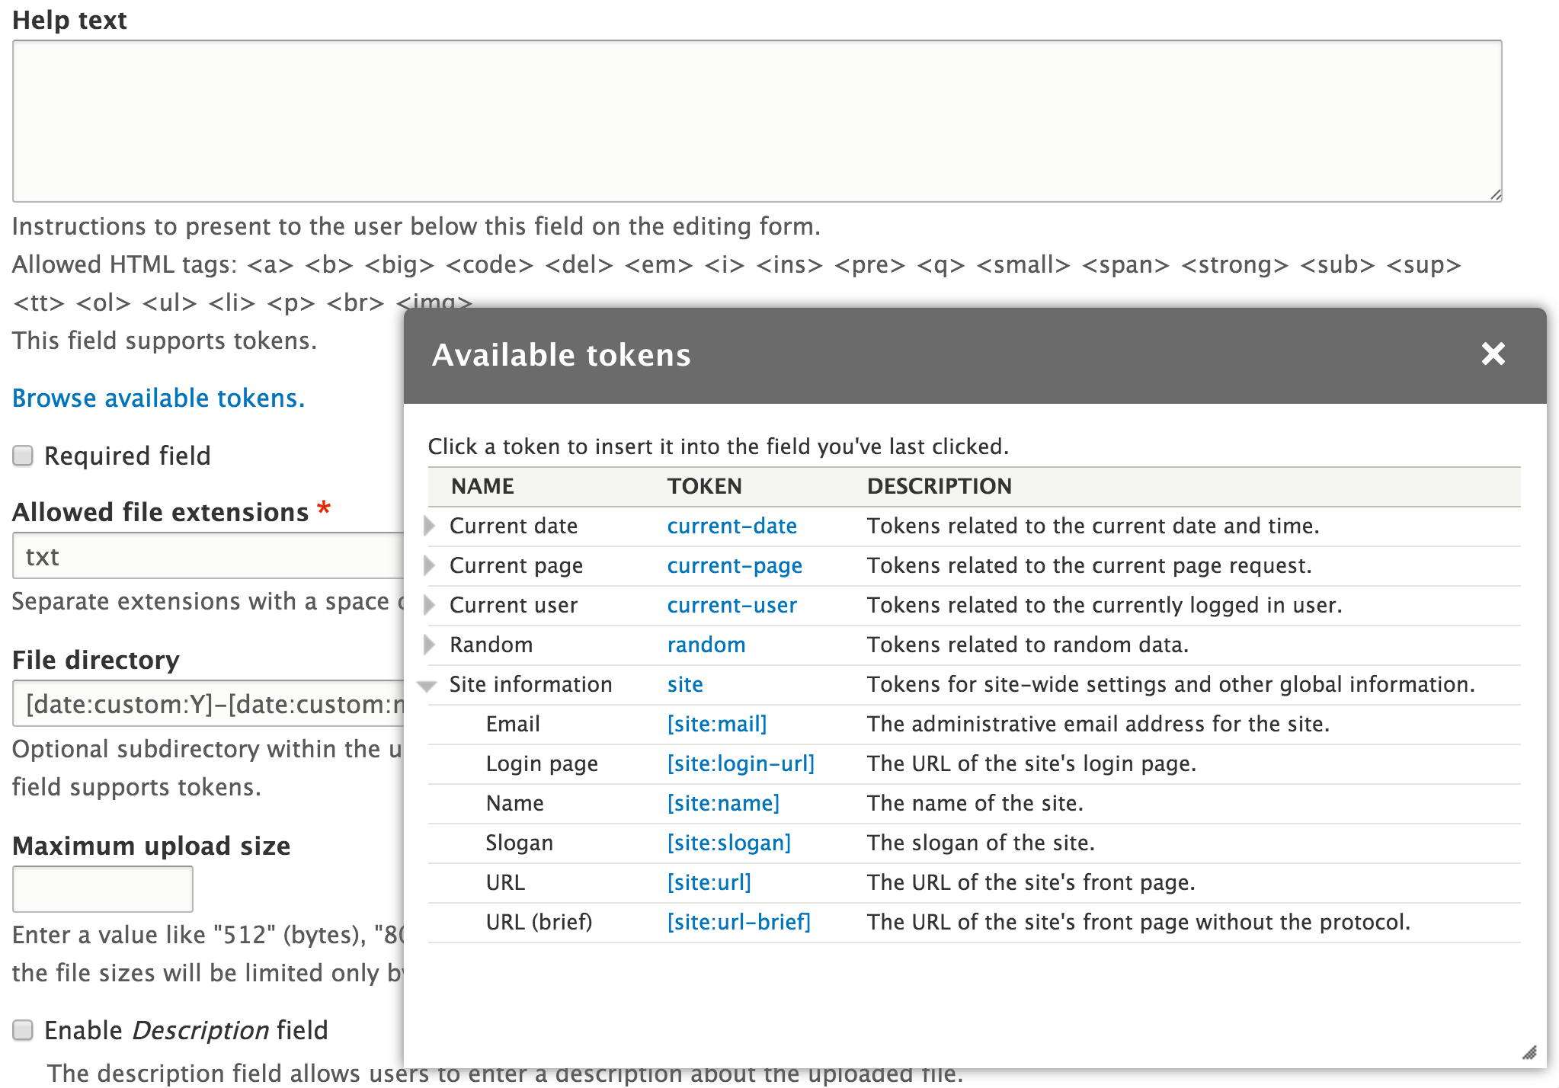Insert the [site:name] token
Screen dimensions: 1559x1088
click(722, 803)
